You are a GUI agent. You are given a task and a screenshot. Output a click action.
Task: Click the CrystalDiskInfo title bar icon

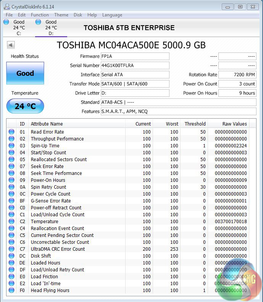click(7, 7)
